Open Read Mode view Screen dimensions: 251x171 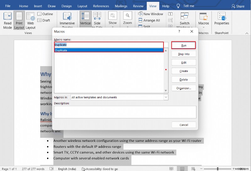(8, 20)
